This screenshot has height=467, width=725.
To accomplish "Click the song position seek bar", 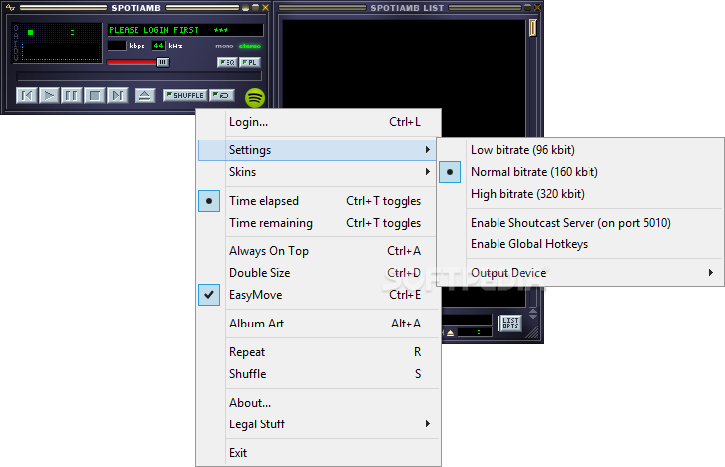I will [138, 76].
